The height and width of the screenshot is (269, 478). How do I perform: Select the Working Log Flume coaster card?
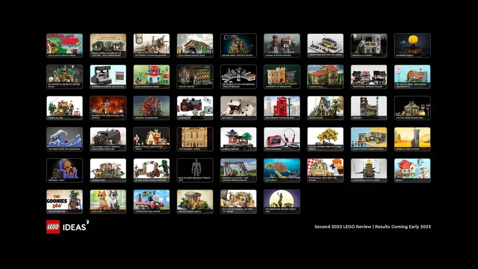click(x=239, y=171)
